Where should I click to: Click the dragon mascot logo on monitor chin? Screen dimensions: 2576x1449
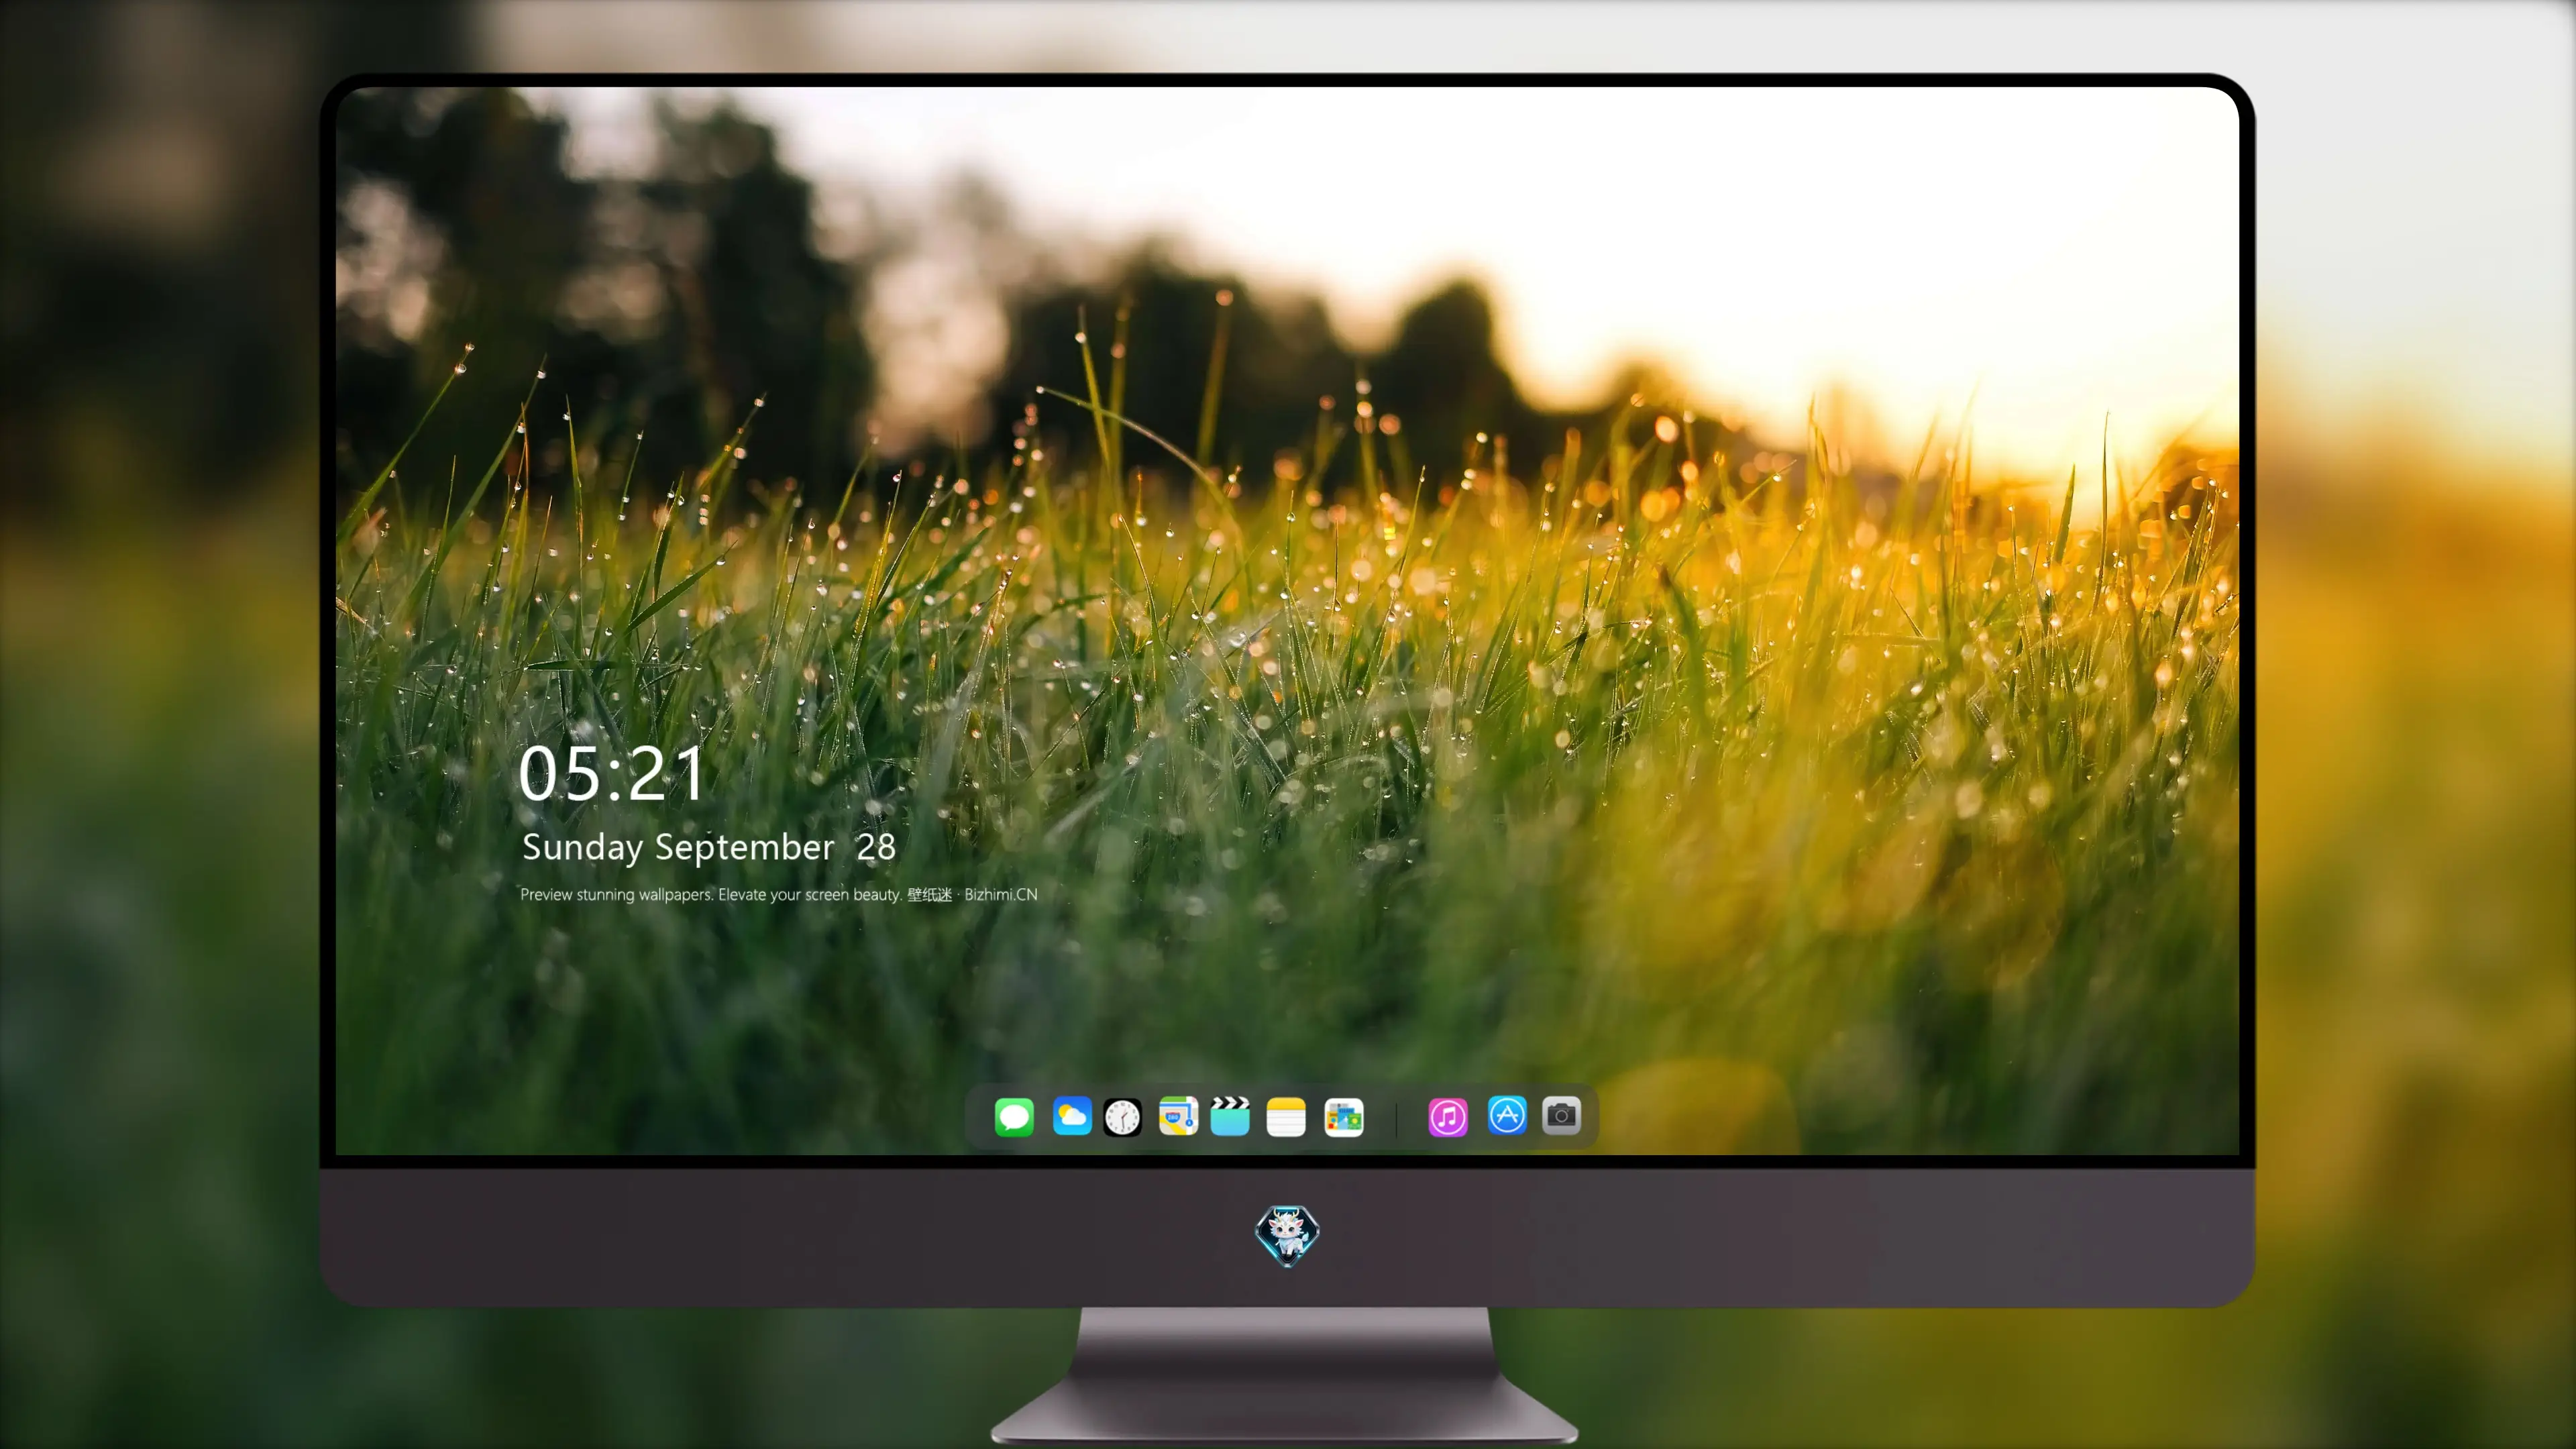1287,1236
